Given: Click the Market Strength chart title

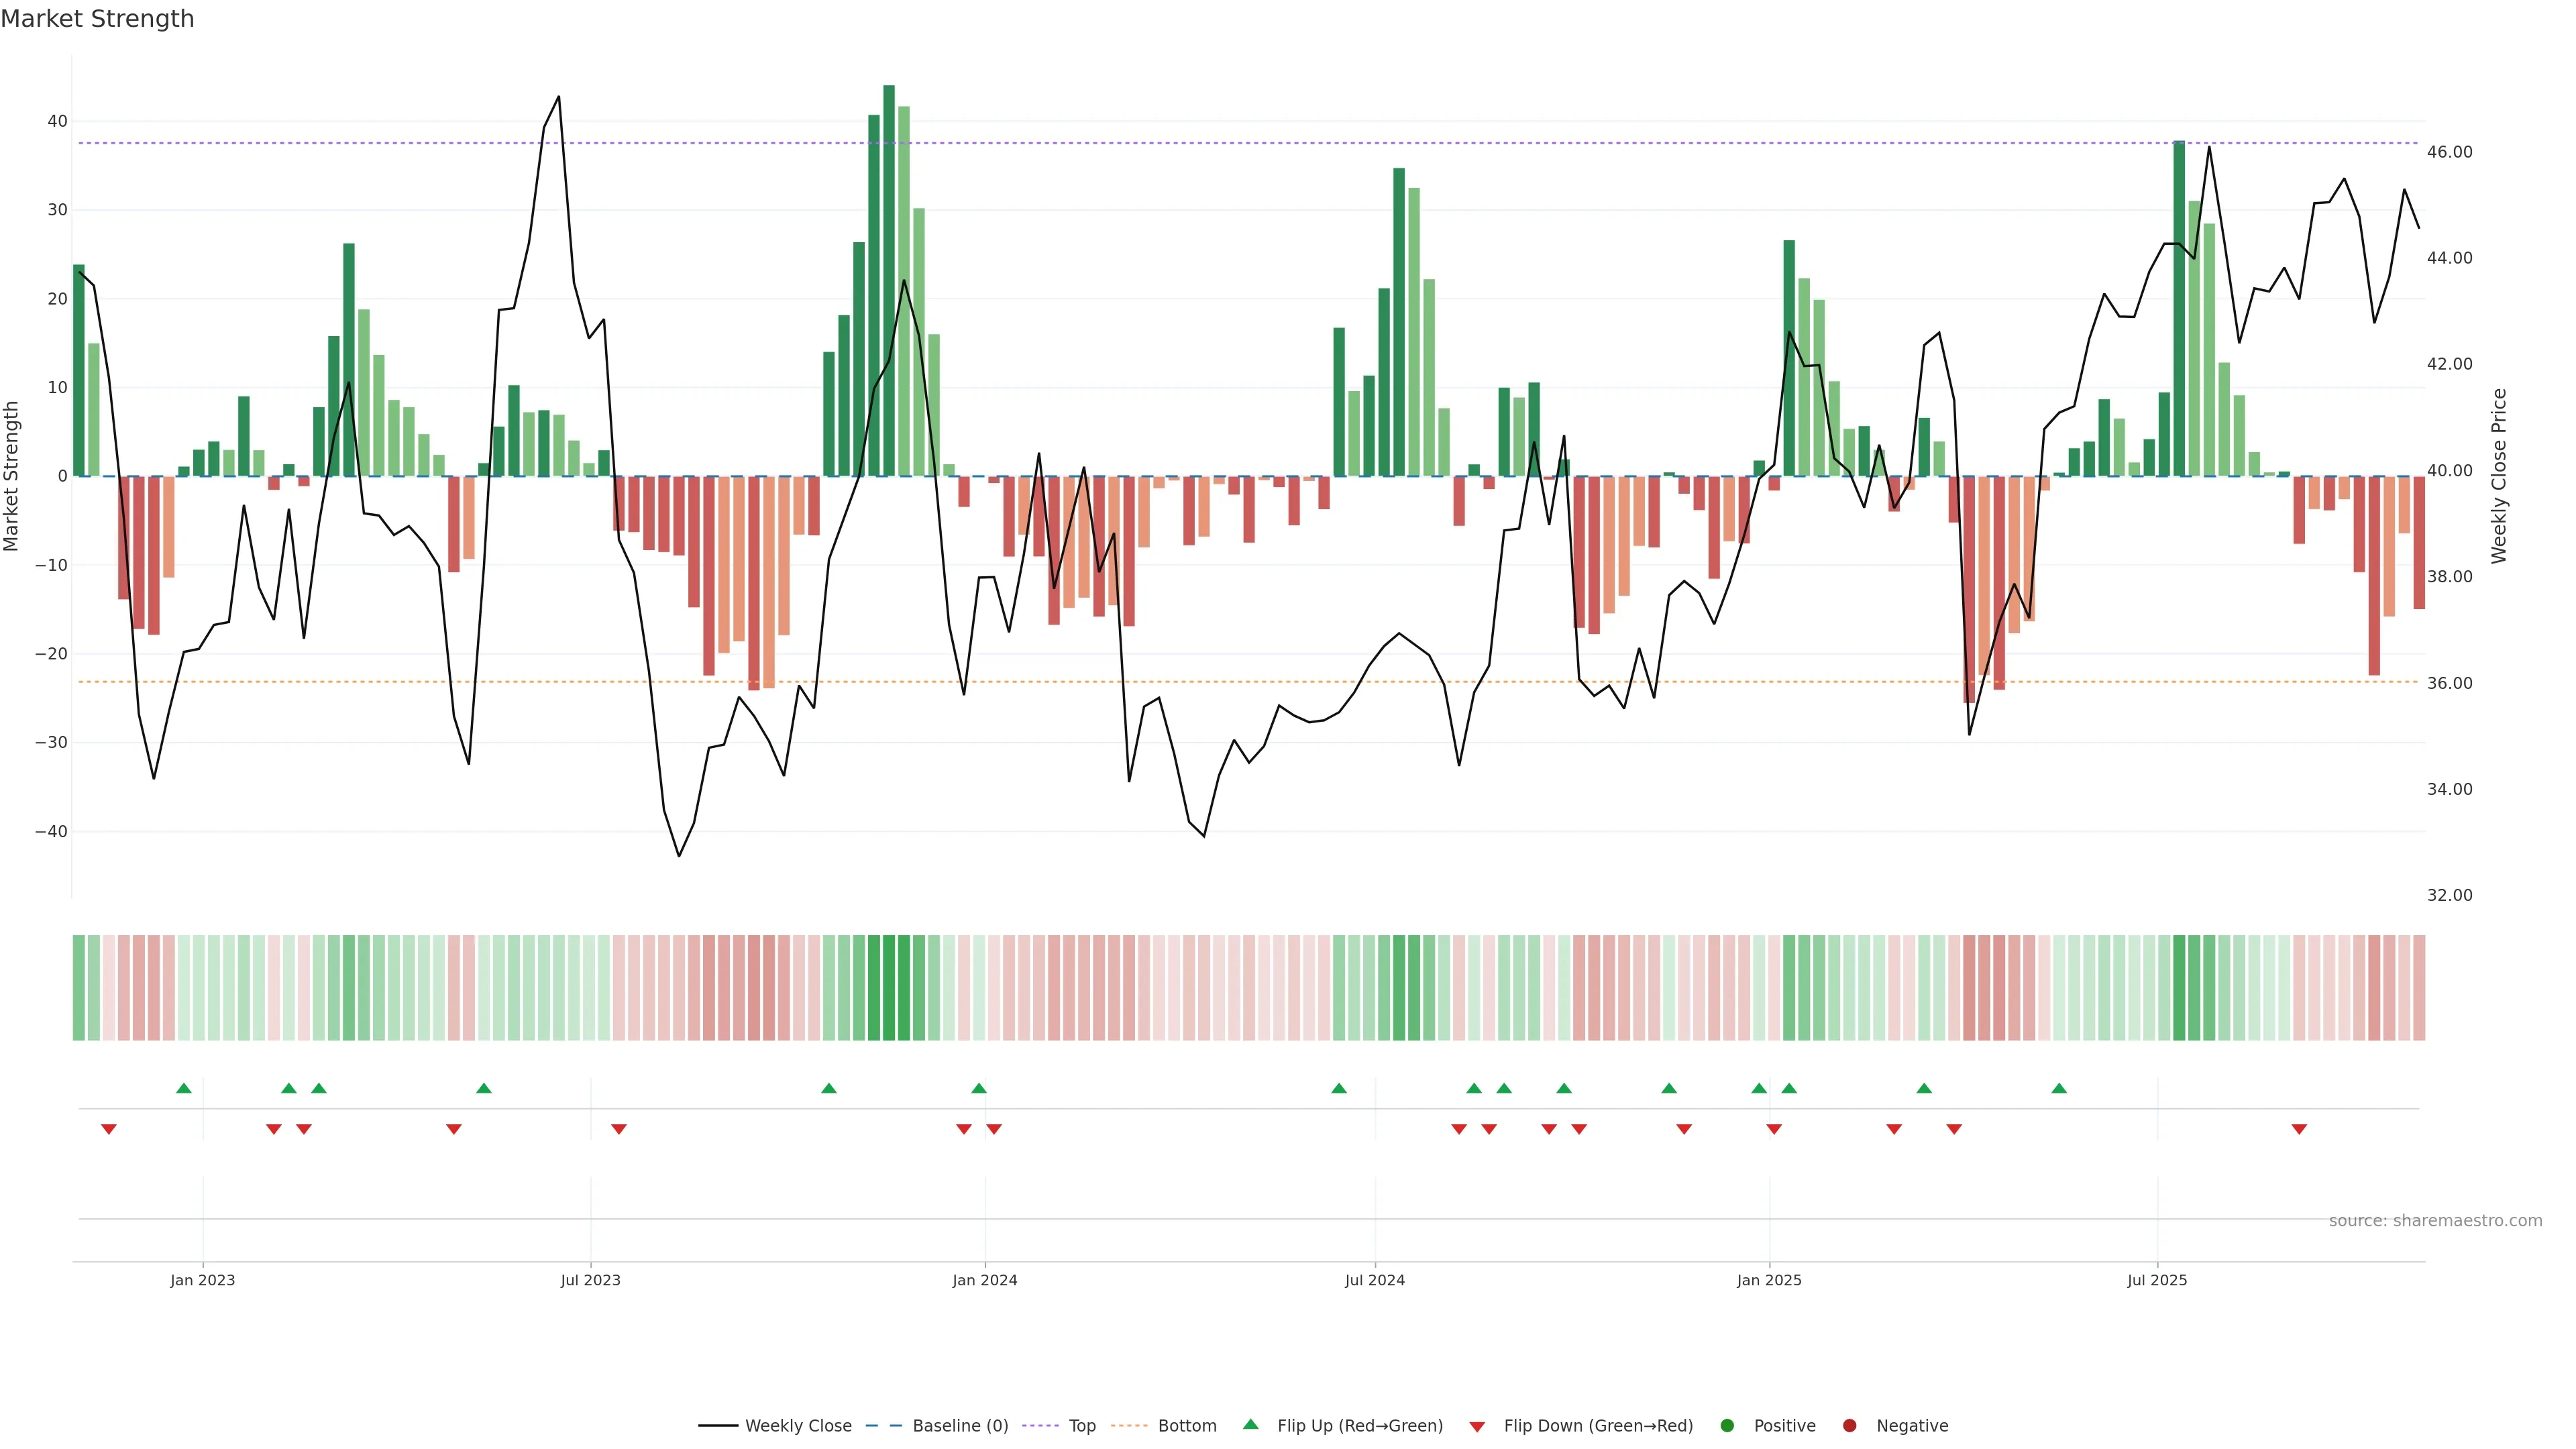Looking at the screenshot, I should click(97, 19).
